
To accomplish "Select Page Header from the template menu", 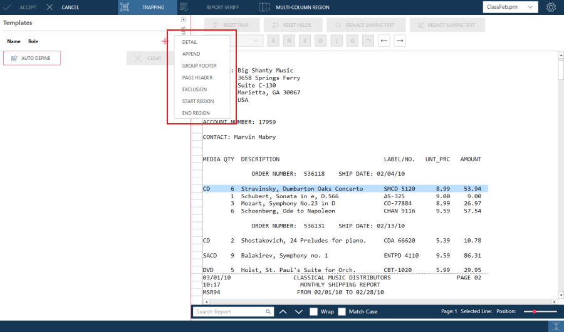I will click(x=197, y=78).
